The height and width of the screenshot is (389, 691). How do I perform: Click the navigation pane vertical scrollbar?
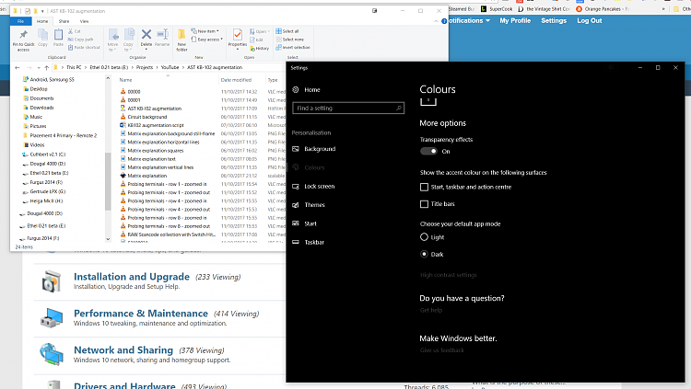click(x=108, y=181)
